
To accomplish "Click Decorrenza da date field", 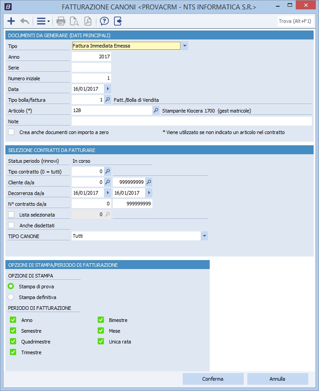I will (88, 193).
